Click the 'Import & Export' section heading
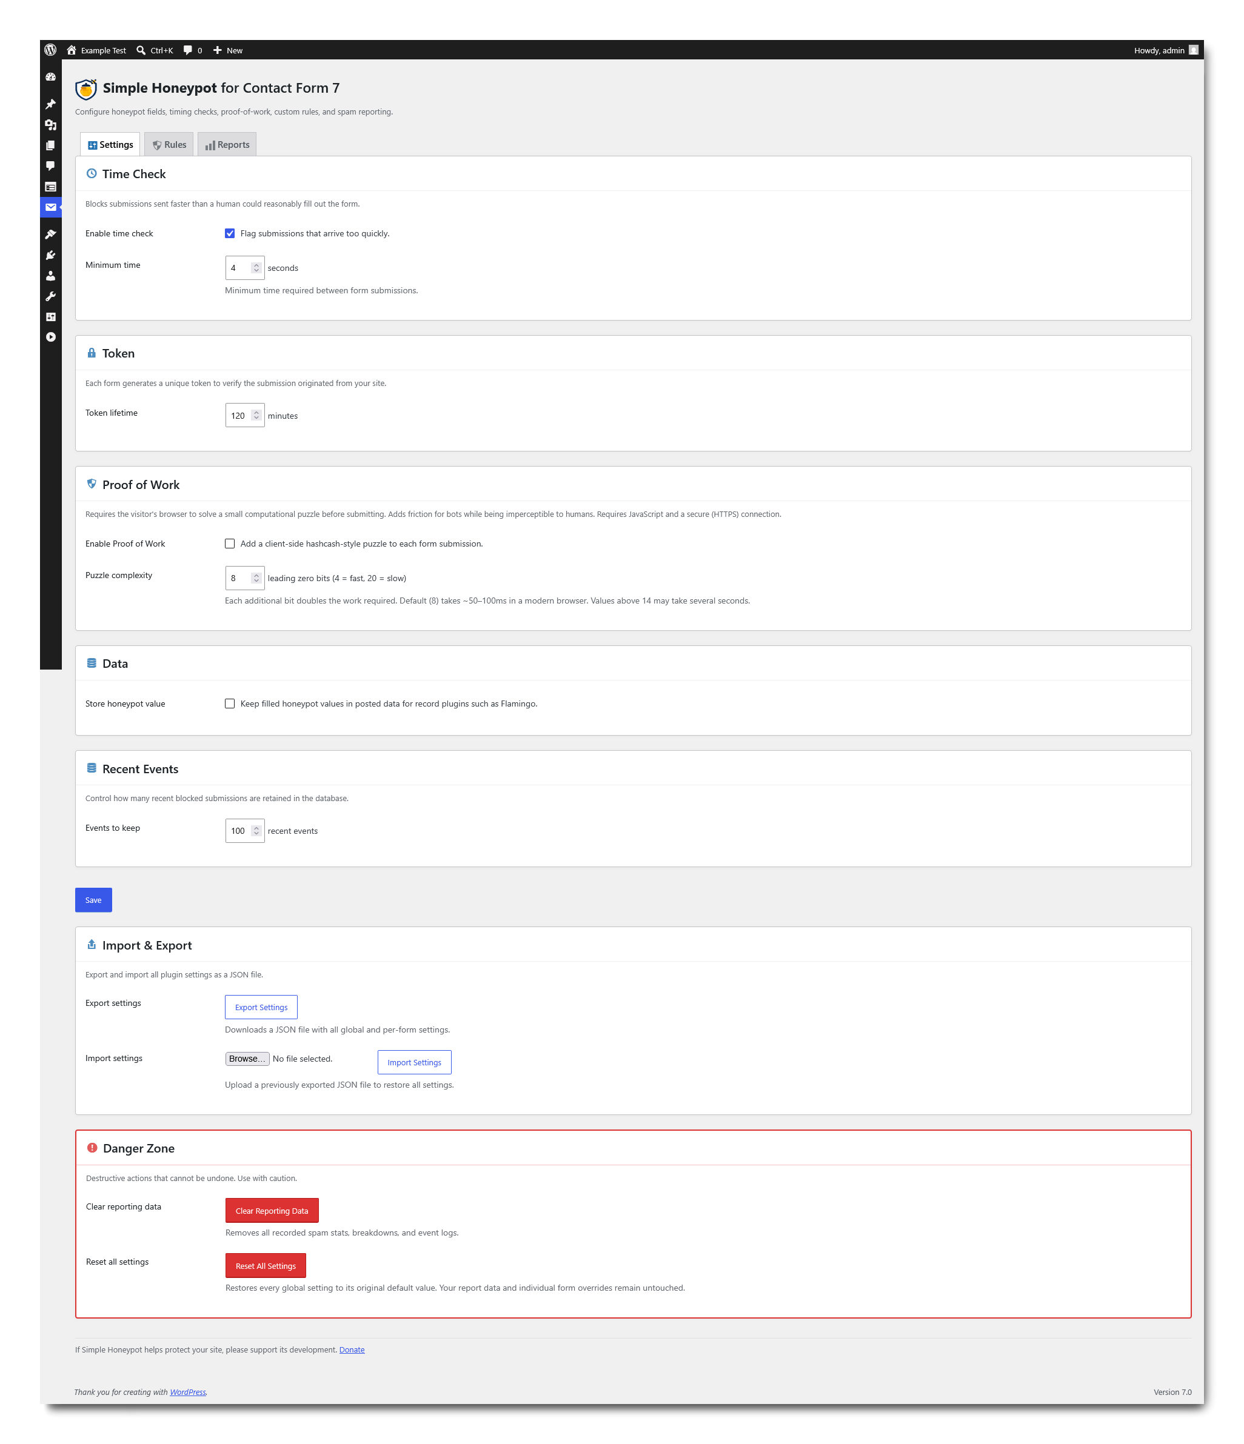The width and height of the screenshot is (1244, 1444). tap(147, 946)
